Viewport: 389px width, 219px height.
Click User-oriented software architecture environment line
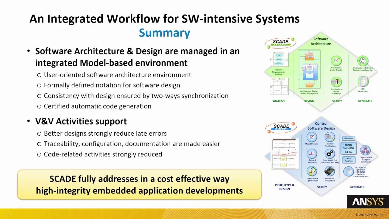(x=117, y=75)
